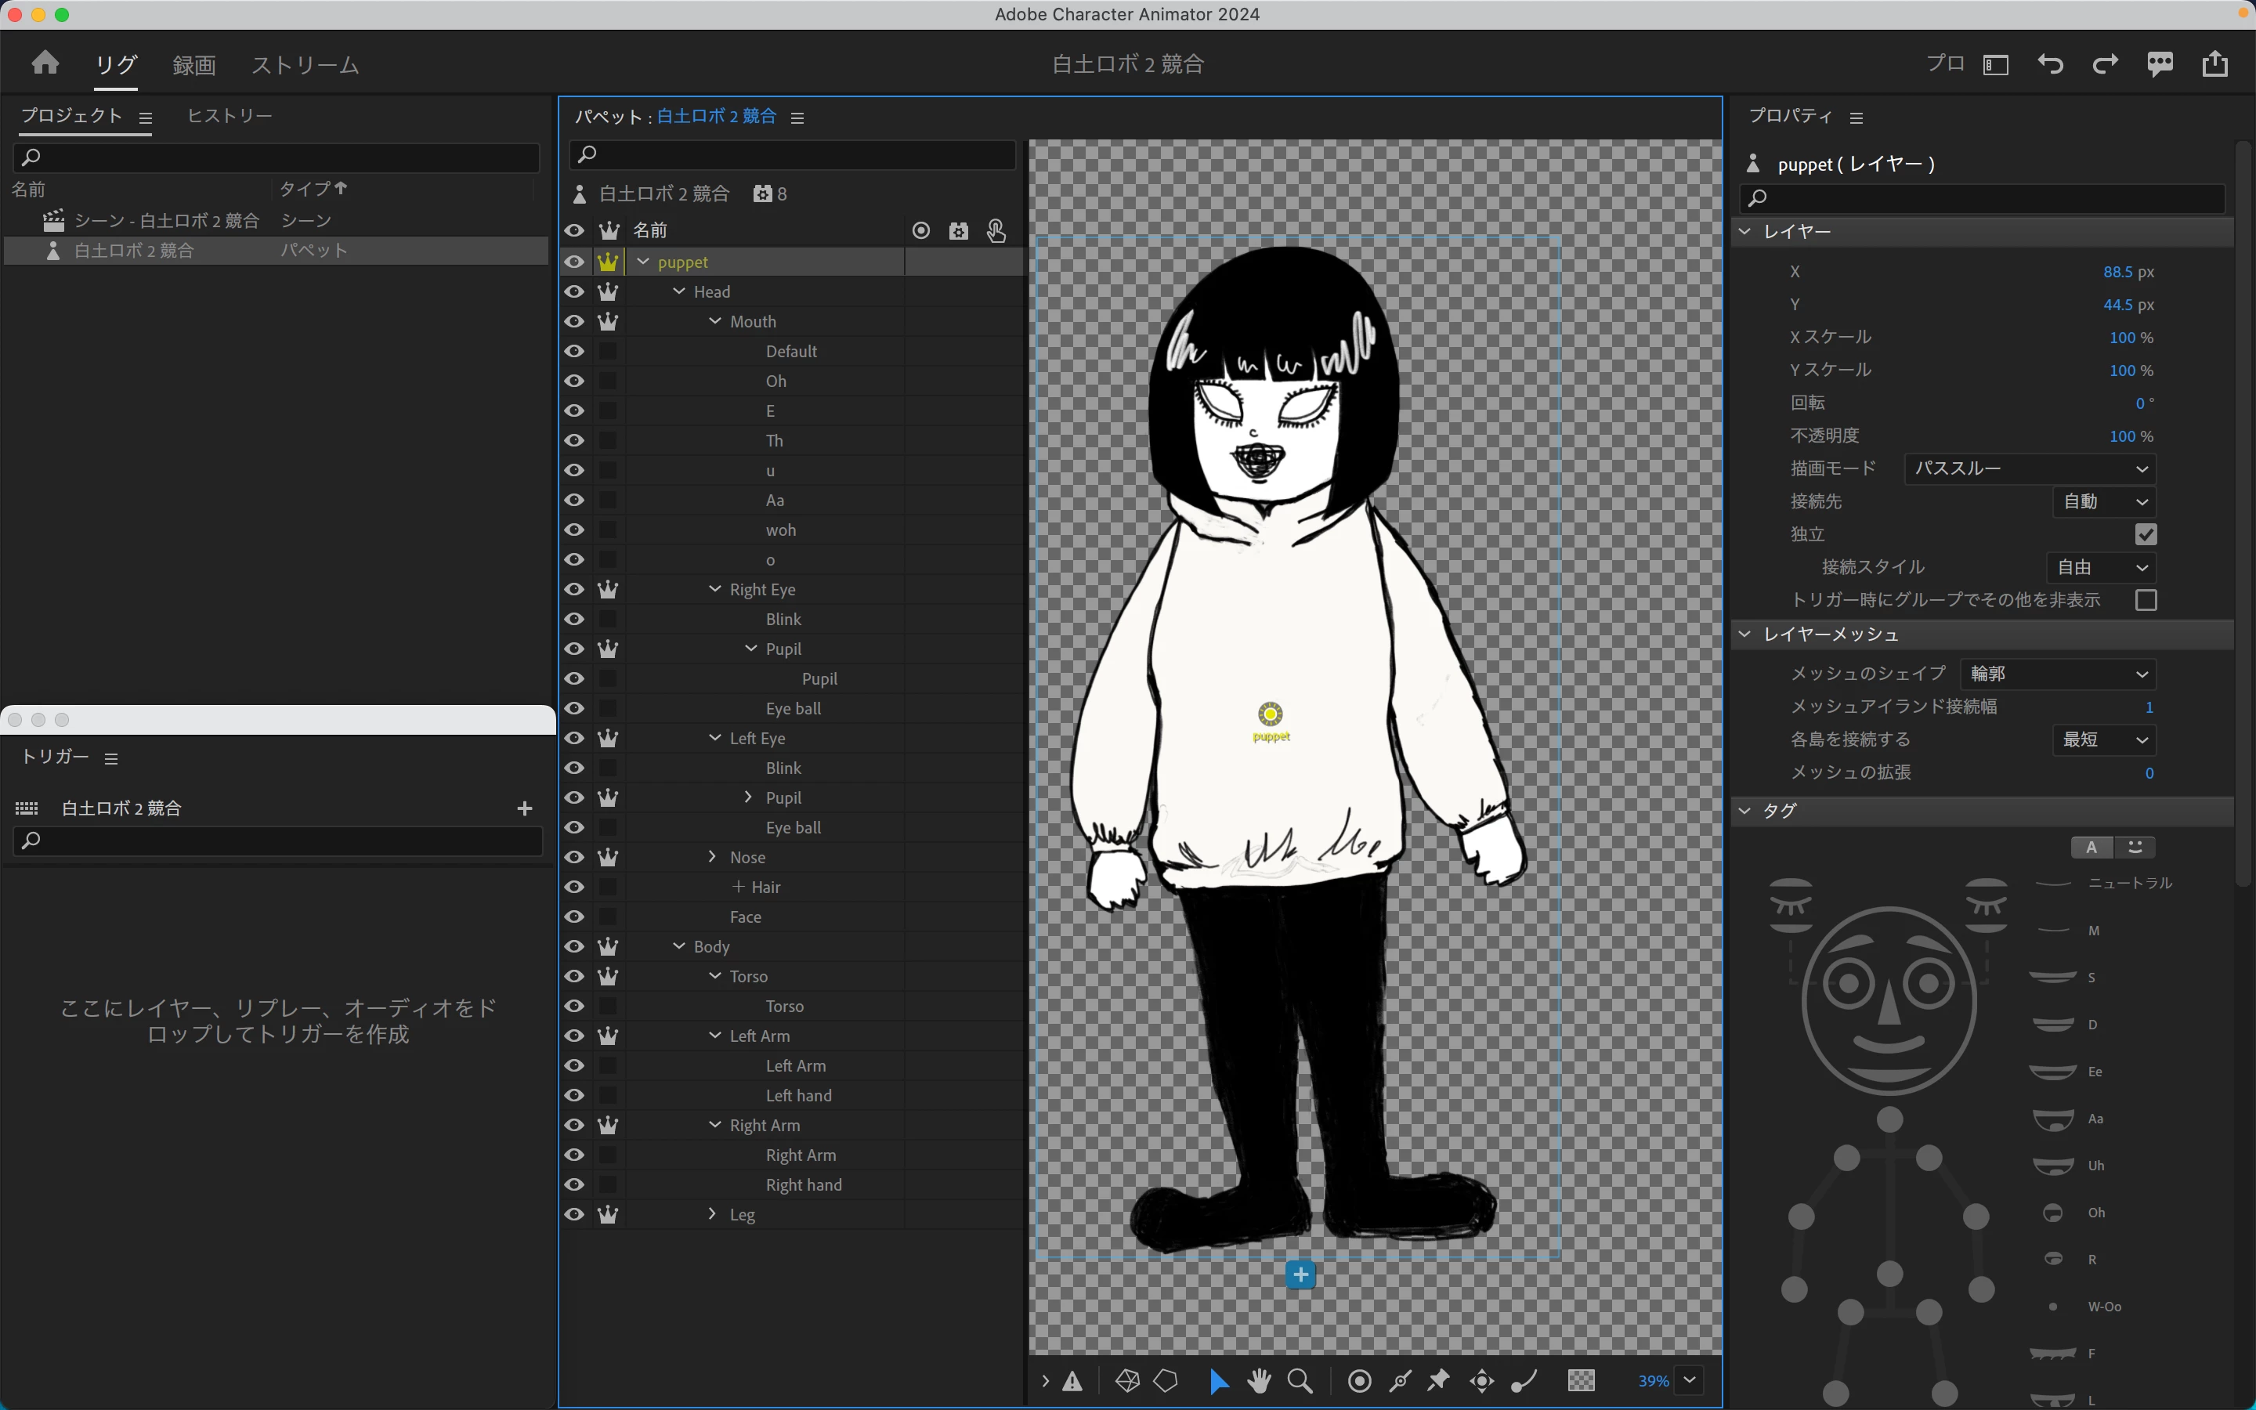Image resolution: width=2256 pixels, height=1410 pixels.
Task: Toggle the transparency checkerboard background
Action: coord(1581,1380)
